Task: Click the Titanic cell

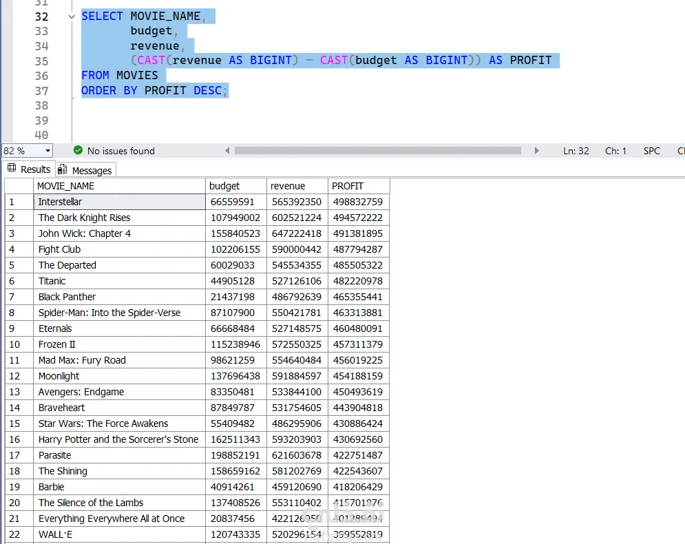Action: [119, 281]
